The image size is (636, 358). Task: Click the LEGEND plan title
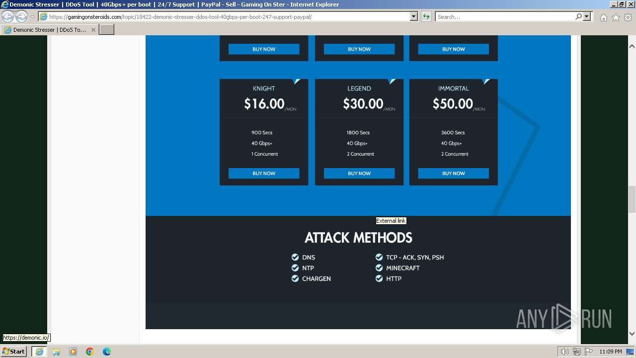359,89
